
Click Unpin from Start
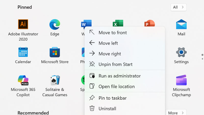coord(115,64)
